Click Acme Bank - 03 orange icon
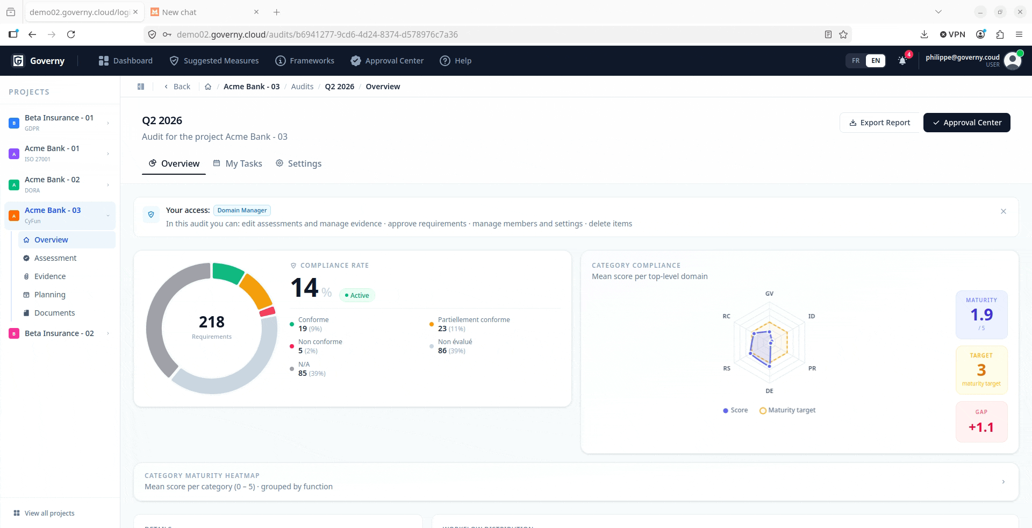Image resolution: width=1032 pixels, height=528 pixels. coord(14,216)
